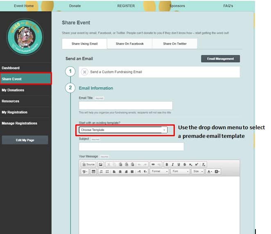Apply bold formatting in message editor
The image size is (271, 234).
point(167,164)
